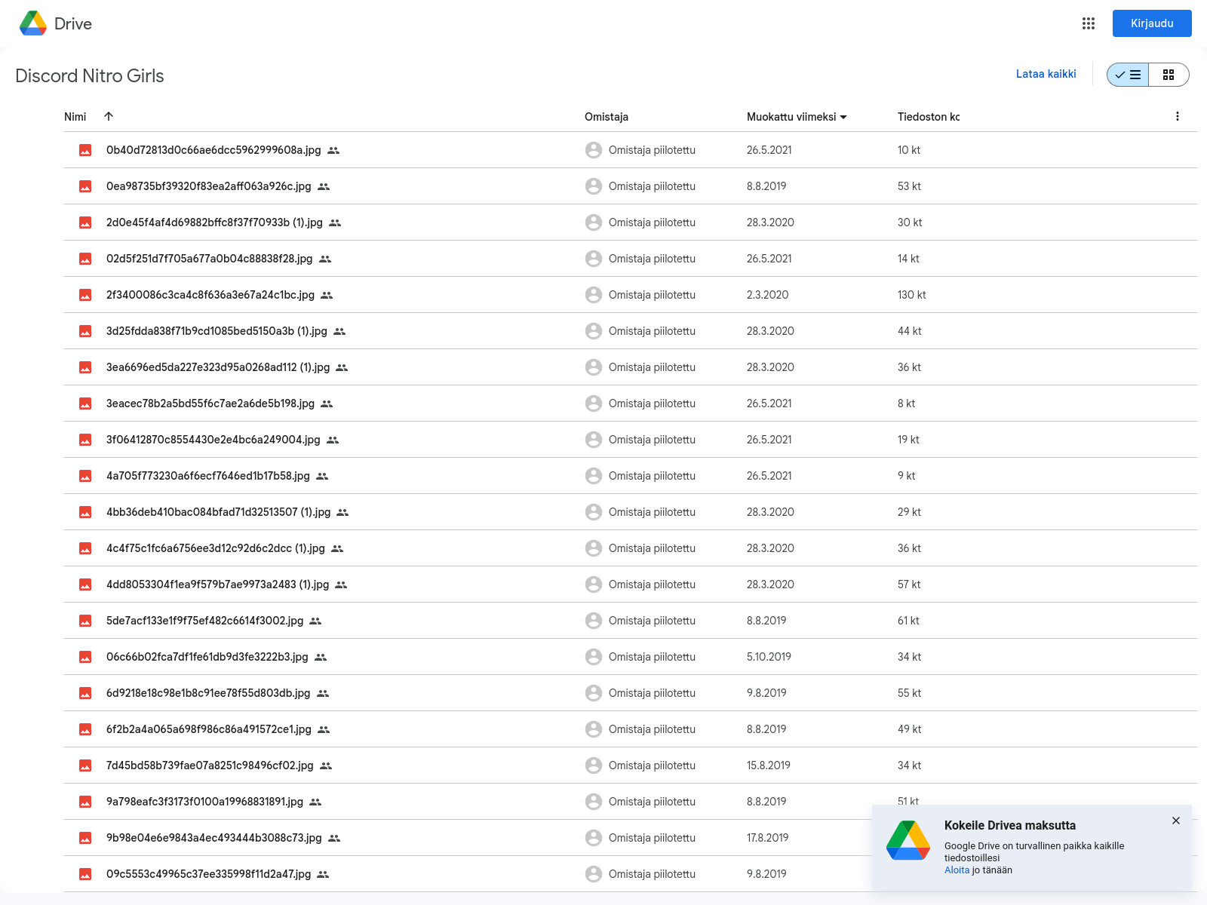Open file 3ea6696ed5da227e323d95a0268ad112 (1).jpg

click(x=218, y=367)
